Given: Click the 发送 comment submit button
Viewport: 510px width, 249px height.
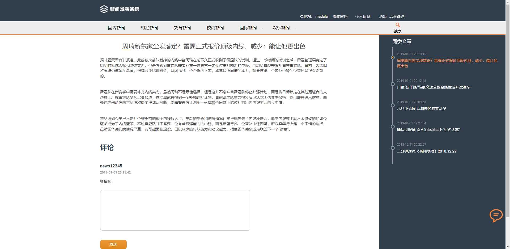Looking at the screenshot, I should coord(113,244).
